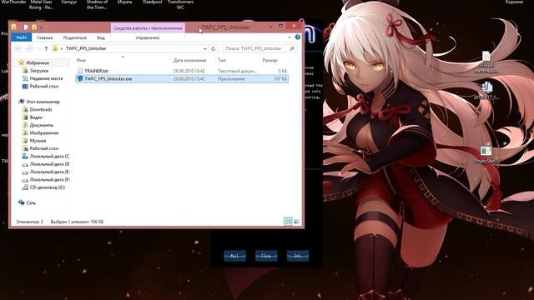The height and width of the screenshot is (300, 534).
Task: Click the Transformers WC desktop shortcut label
Action: click(x=180, y=4)
